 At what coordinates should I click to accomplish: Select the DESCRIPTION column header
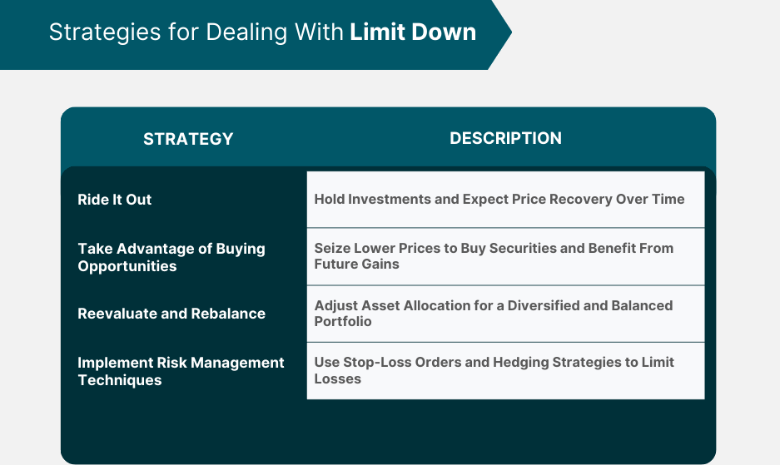click(505, 138)
